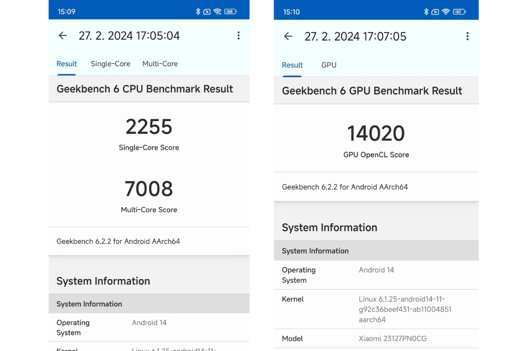The image size is (527, 351).
Task: Tap Bluetooth icon in left phone status bar
Action: 198,12
